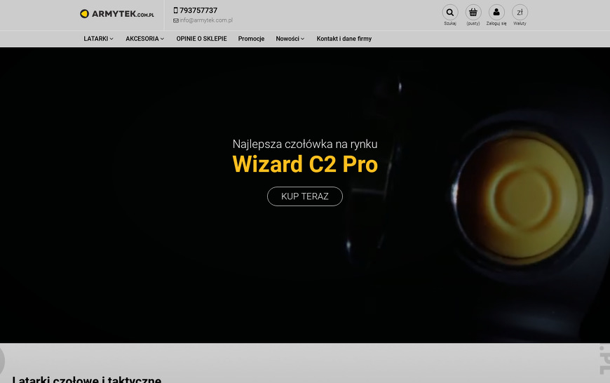Open the Waluty currency zł icon
The height and width of the screenshot is (383, 610).
(x=520, y=13)
